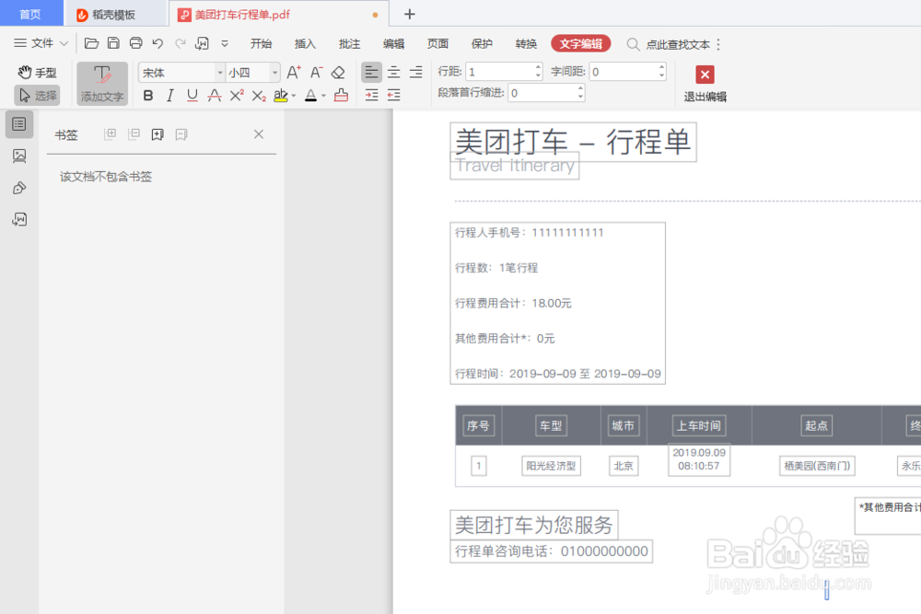Expand the 文件 menu dropdown arrow
Screen dimensions: 921x614
pos(64,43)
